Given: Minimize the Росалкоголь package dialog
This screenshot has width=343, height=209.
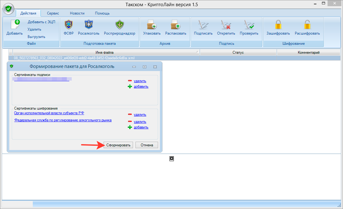Looking at the screenshot, I should 134,67.
